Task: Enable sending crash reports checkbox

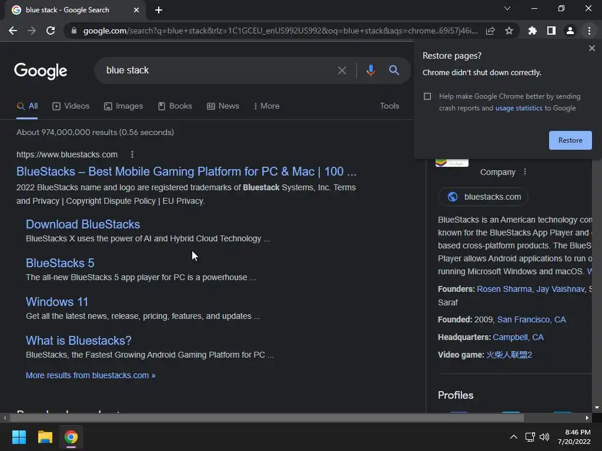Action: [x=427, y=96]
